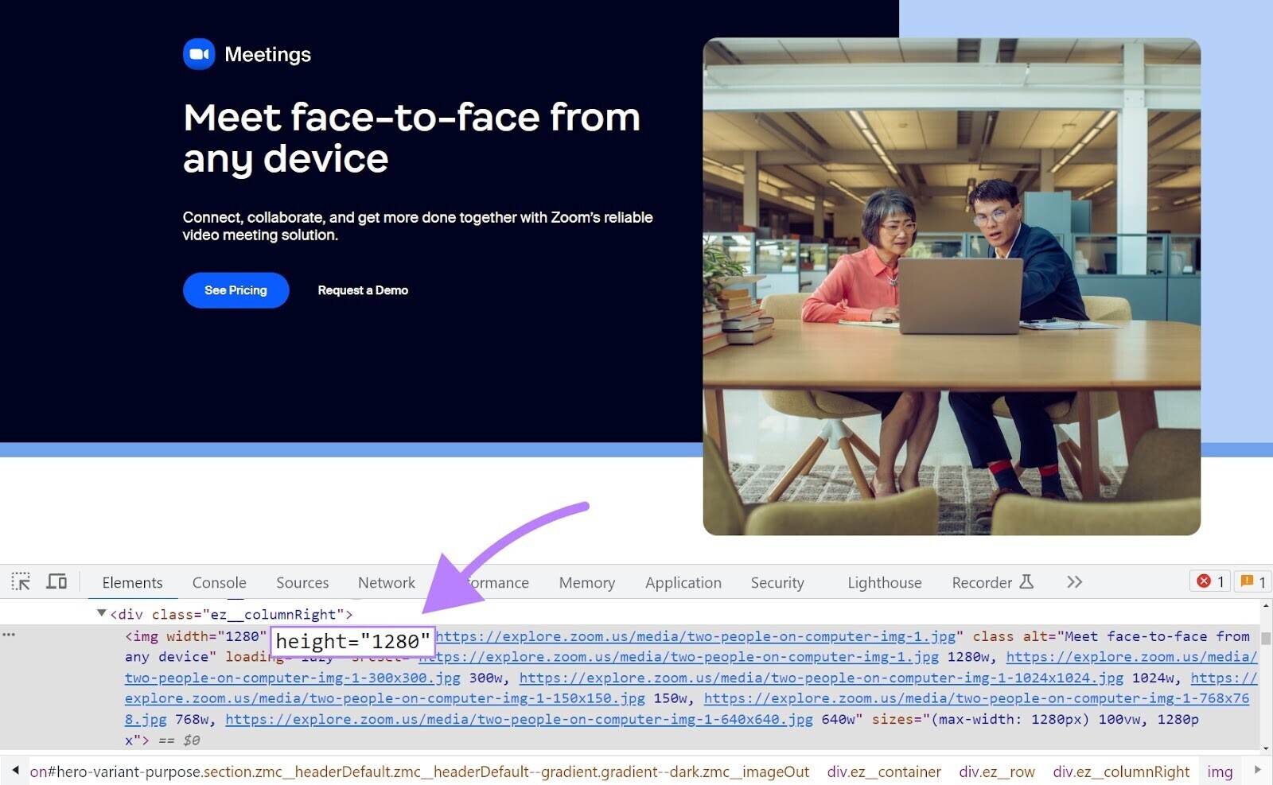Toggle the device toolbar icon
This screenshot has height=785, width=1273.
[x=56, y=581]
